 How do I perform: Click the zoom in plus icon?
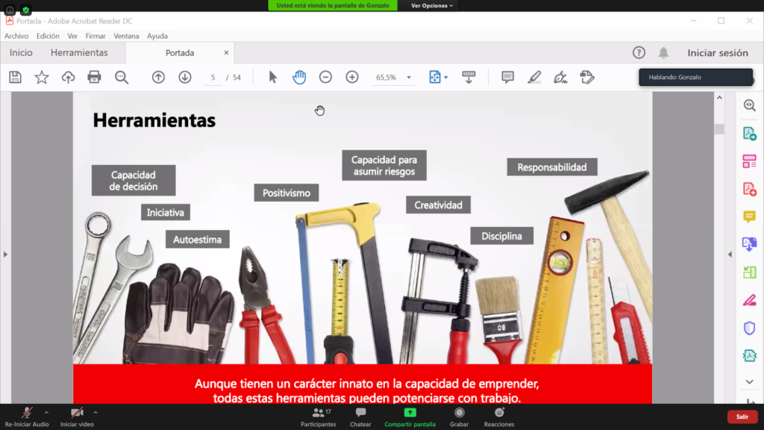point(352,77)
